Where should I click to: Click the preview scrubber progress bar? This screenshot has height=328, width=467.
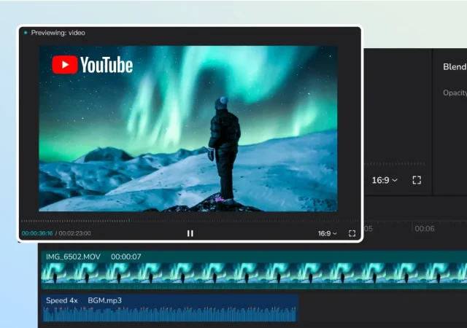click(x=190, y=221)
